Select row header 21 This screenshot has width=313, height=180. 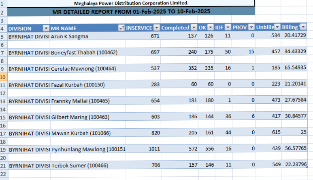tap(4, 166)
